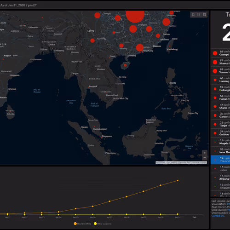Click the red circle left of Changsha label
The height and width of the screenshot is (230, 230).
coord(133,29)
